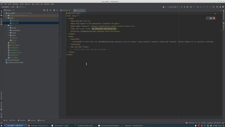Expand the views folder
Image resolution: width=225 pixels, height=127 pixels.
(x=8, y=35)
